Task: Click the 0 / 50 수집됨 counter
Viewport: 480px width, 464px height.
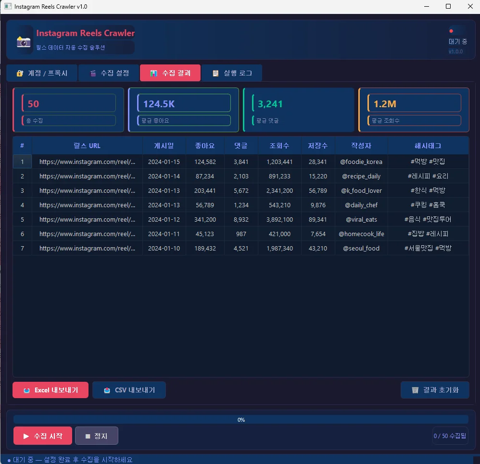Action: 450,436
